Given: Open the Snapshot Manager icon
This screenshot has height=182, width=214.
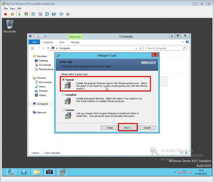Looking at the screenshot, I should tap(47, 14).
